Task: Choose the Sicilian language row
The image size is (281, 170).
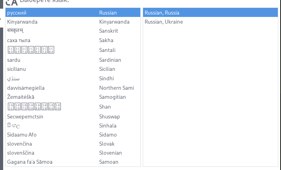Action: tap(73, 69)
